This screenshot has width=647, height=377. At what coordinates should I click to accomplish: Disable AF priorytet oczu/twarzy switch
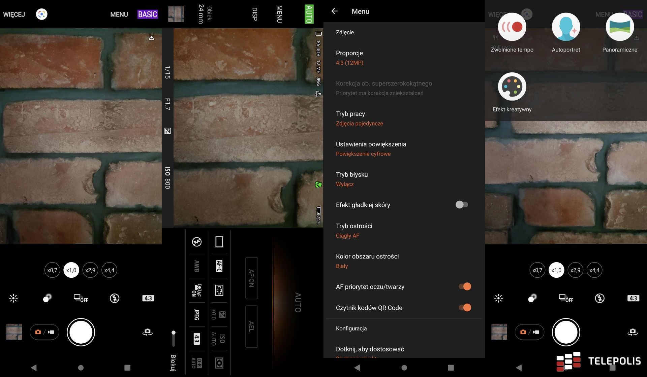(x=465, y=286)
